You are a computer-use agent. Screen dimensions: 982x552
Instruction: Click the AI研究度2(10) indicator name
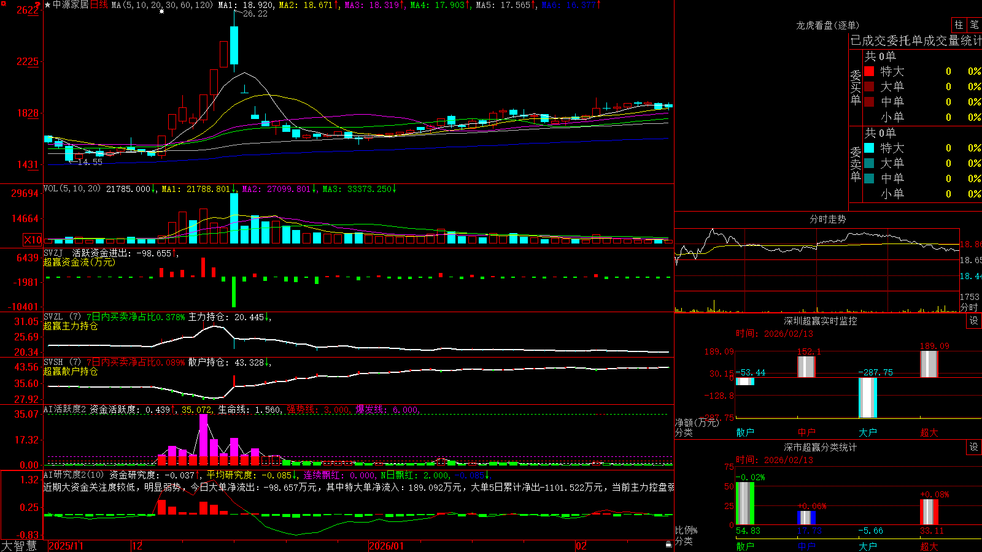click(x=74, y=475)
